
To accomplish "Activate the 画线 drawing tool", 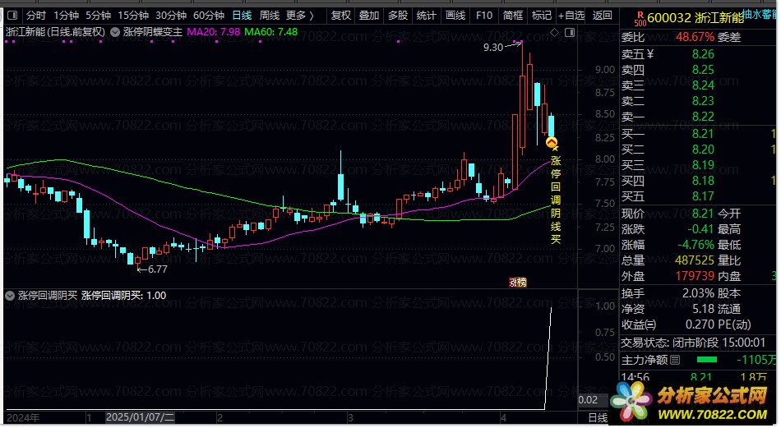I will click(x=455, y=16).
